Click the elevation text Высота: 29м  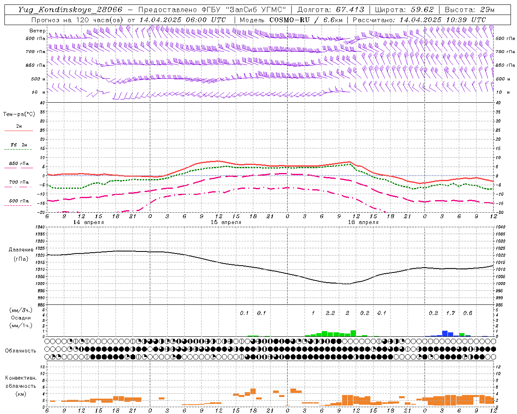[469, 10]
